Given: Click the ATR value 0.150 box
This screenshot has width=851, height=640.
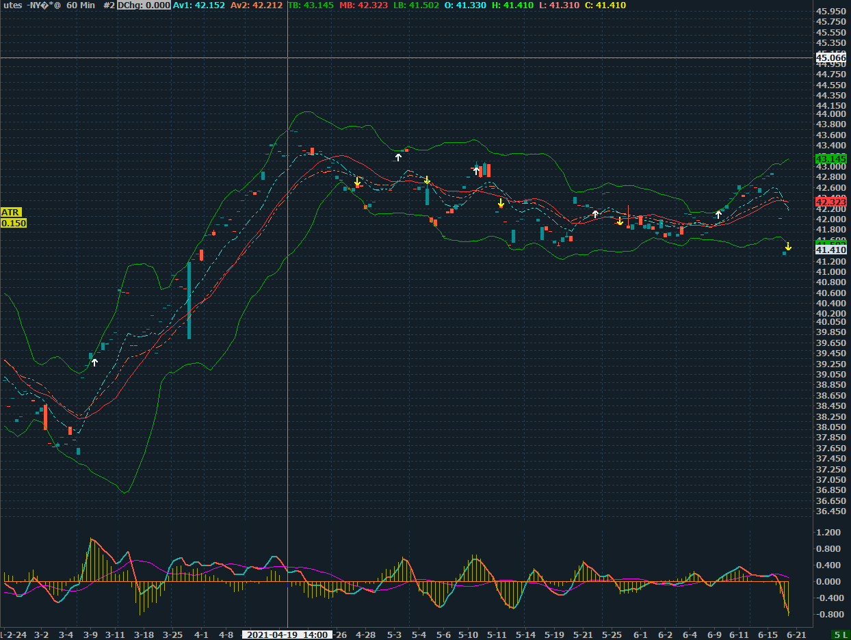Looking at the screenshot, I should pos(14,223).
